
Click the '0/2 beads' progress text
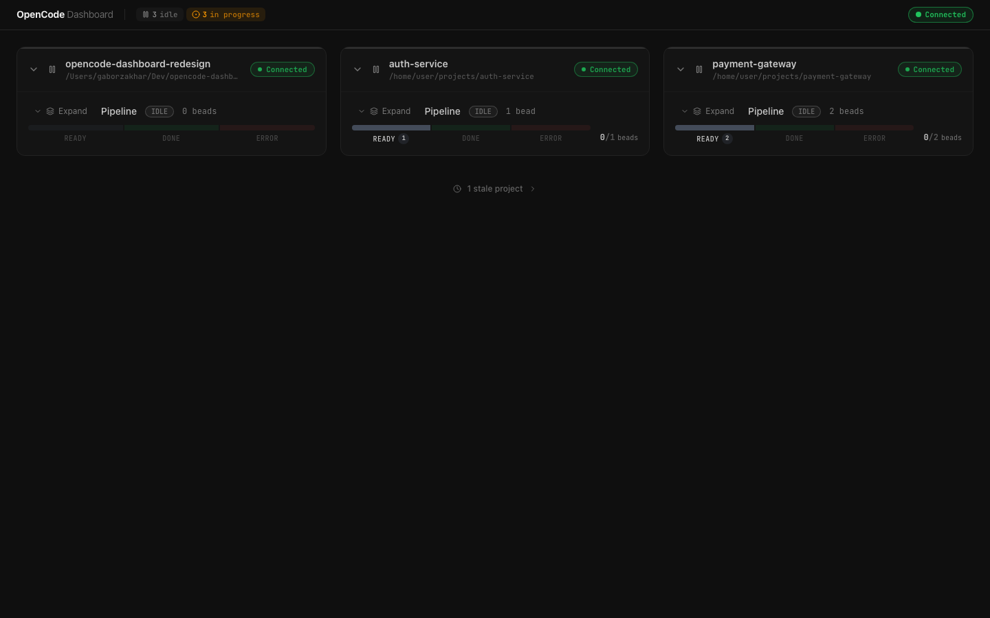pyautogui.click(x=943, y=137)
